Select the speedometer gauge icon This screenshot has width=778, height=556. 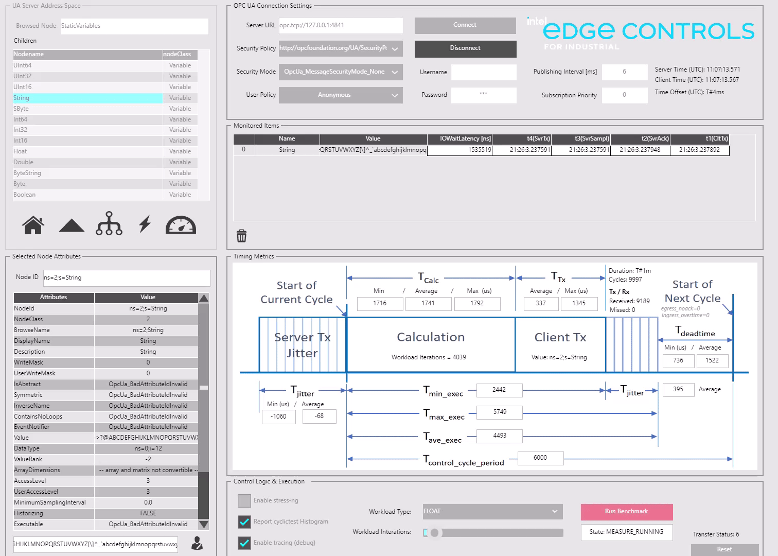point(181,224)
